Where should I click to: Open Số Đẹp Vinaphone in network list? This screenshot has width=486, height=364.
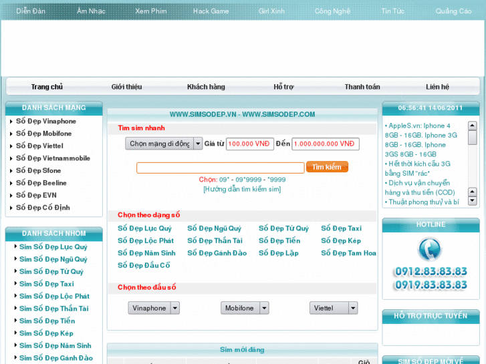pyautogui.click(x=46, y=121)
